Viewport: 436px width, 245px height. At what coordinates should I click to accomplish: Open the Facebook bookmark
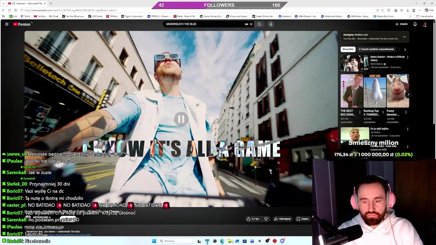coord(285,16)
